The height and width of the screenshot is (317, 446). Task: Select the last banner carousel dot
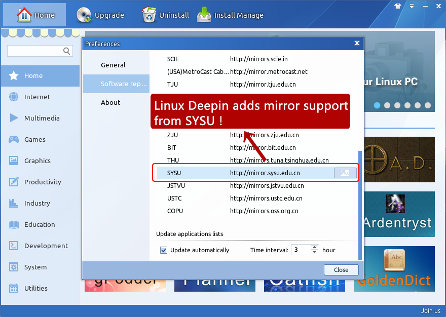428,105
